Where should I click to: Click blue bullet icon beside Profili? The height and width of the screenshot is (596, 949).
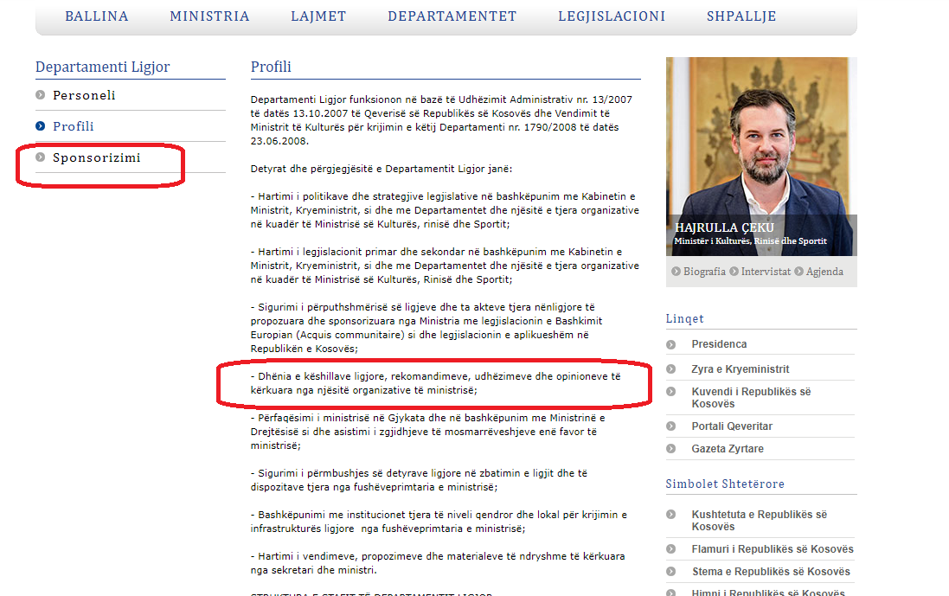tap(41, 126)
